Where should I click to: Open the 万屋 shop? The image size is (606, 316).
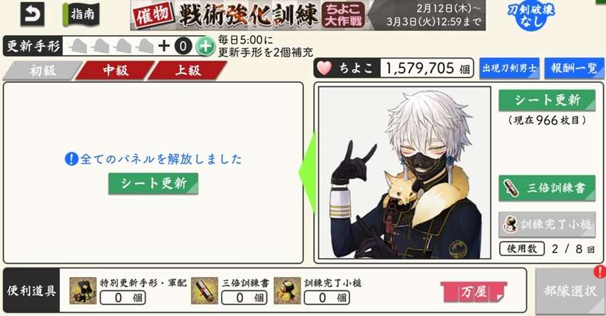[473, 292]
